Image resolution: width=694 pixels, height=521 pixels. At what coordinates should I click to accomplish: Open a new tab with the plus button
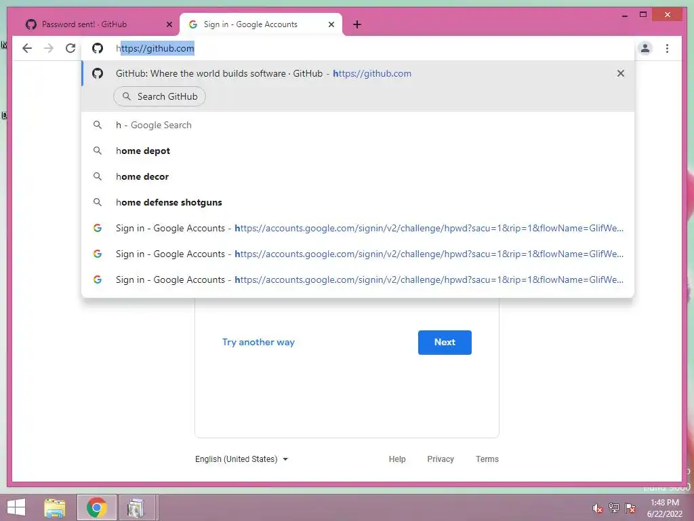(x=357, y=24)
